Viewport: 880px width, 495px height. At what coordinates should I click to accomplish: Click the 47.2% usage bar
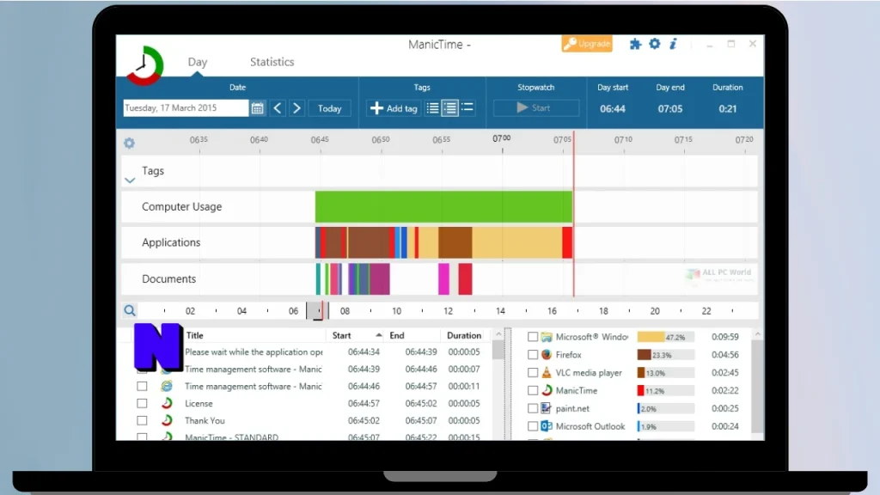[666, 337]
